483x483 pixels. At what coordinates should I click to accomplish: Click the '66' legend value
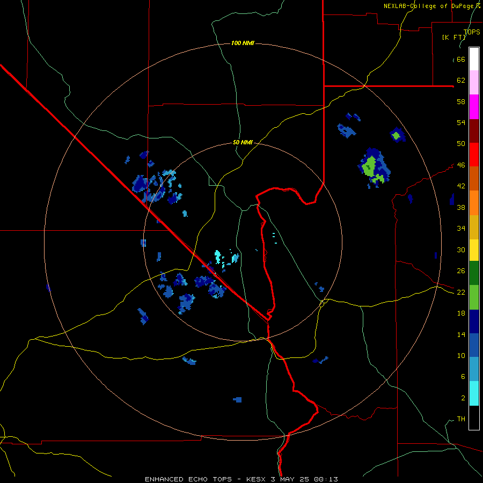coord(461,59)
